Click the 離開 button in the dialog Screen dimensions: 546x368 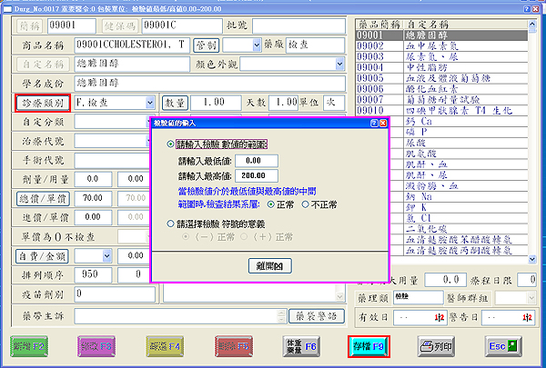point(268,264)
